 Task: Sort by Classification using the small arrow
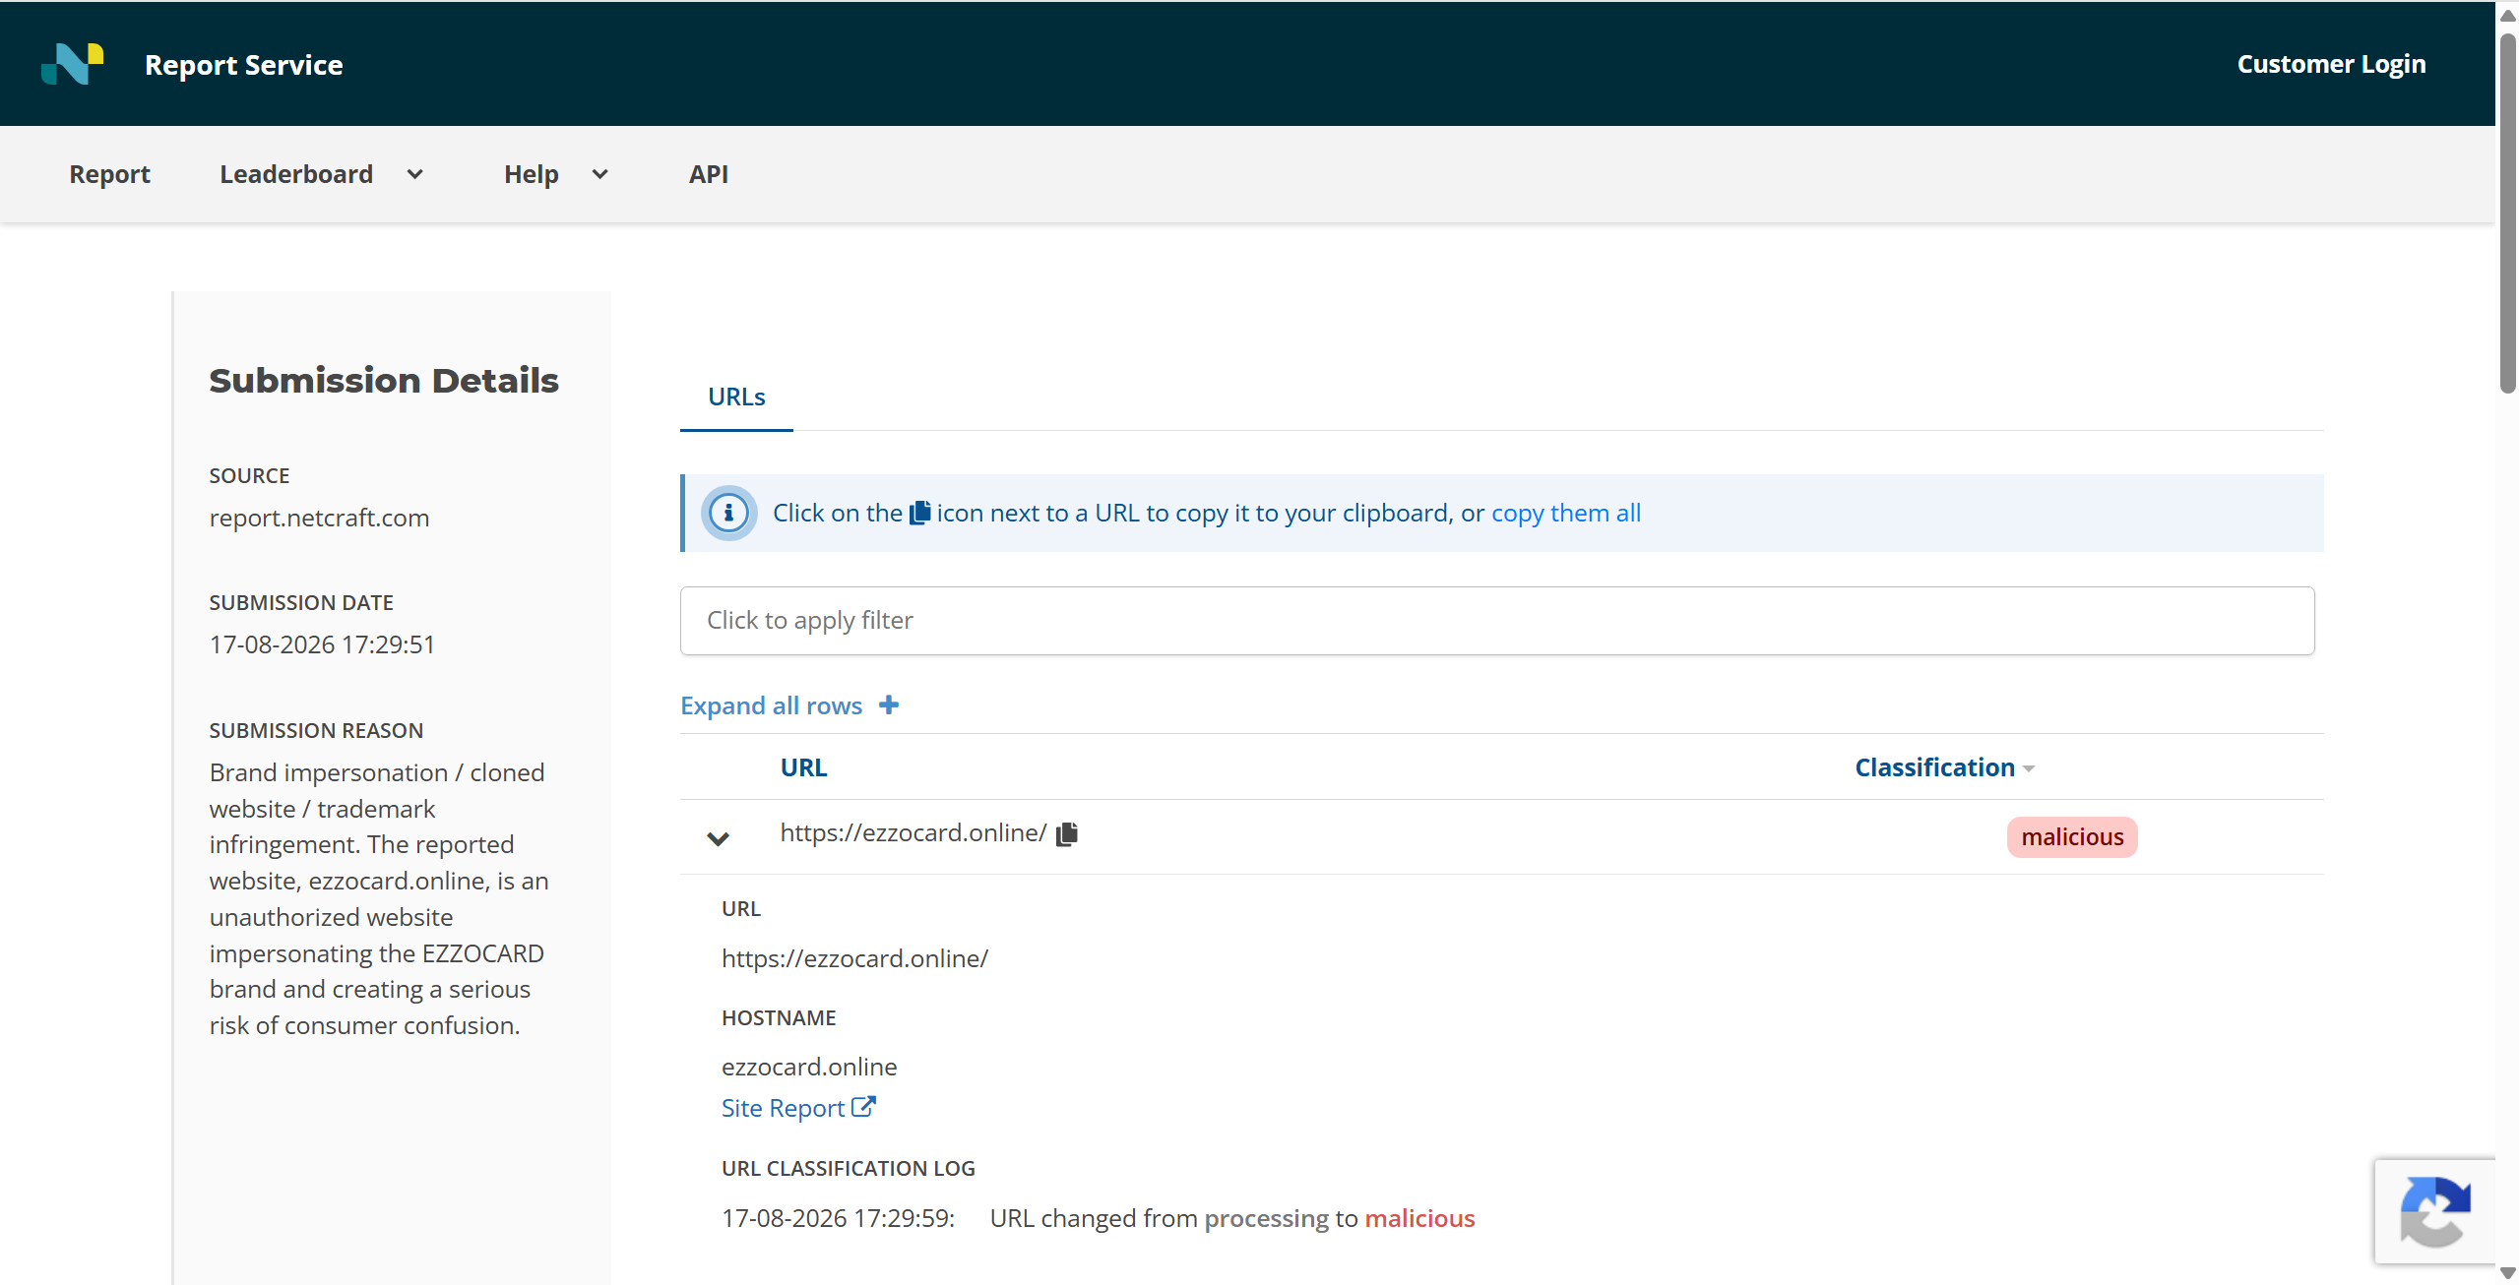(x=2029, y=769)
